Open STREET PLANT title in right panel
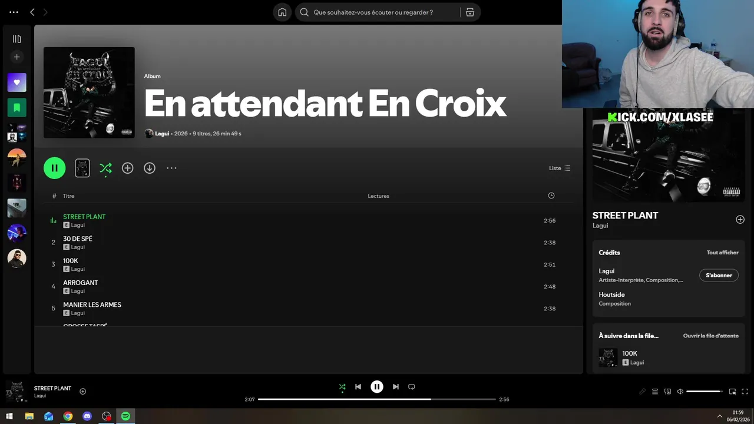The image size is (754, 424). pos(625,216)
